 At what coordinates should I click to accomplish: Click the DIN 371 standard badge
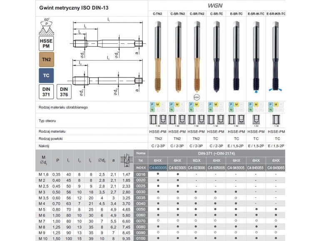click(x=46, y=92)
